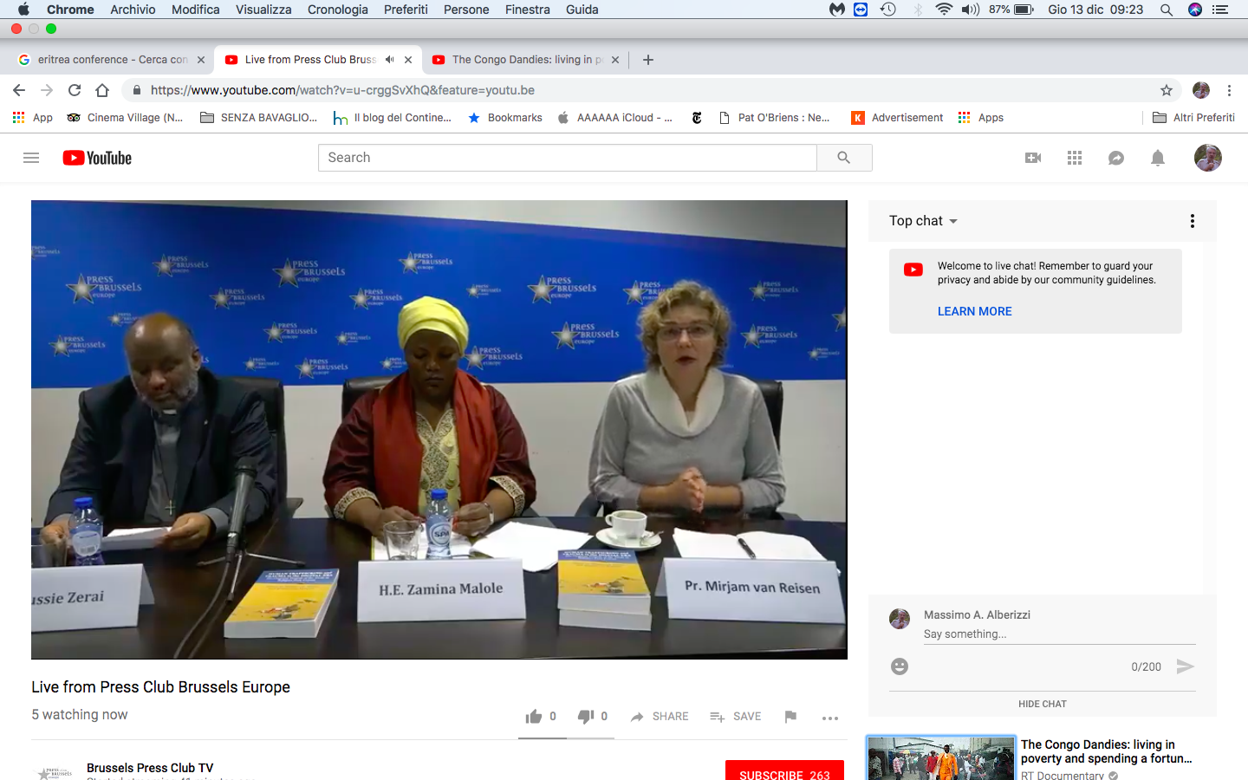Dislike the video with thumbs down
The image size is (1248, 780).
[x=586, y=717]
